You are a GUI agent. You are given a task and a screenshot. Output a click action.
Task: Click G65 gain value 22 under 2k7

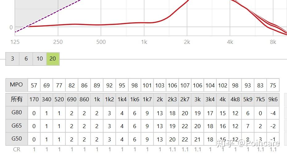[185, 126]
